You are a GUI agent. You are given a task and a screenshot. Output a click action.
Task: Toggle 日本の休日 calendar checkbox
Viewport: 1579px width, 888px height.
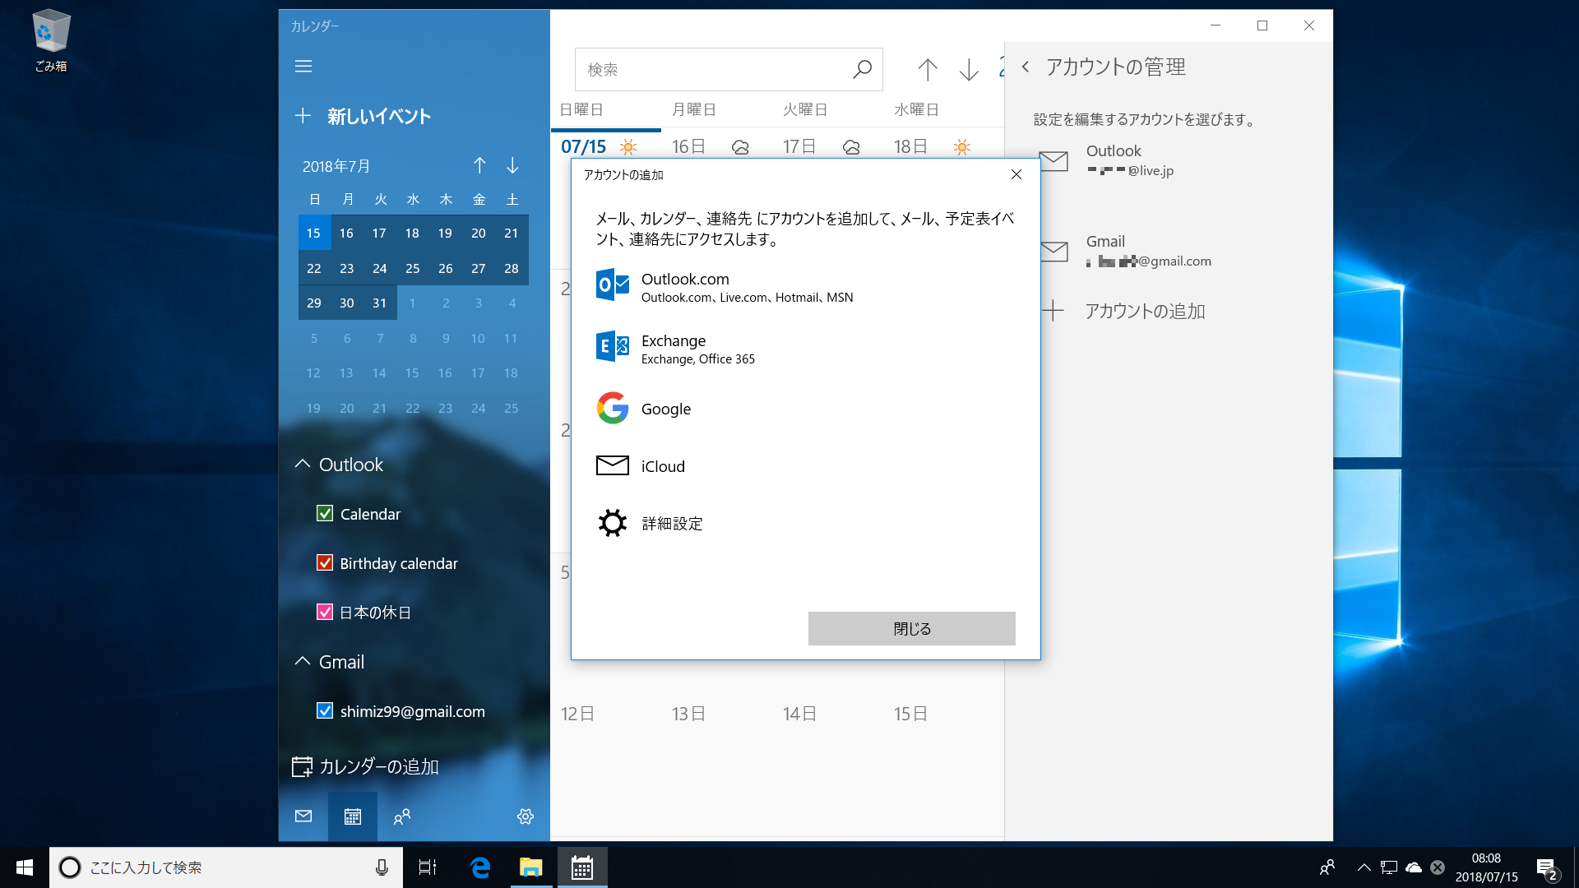pyautogui.click(x=325, y=613)
